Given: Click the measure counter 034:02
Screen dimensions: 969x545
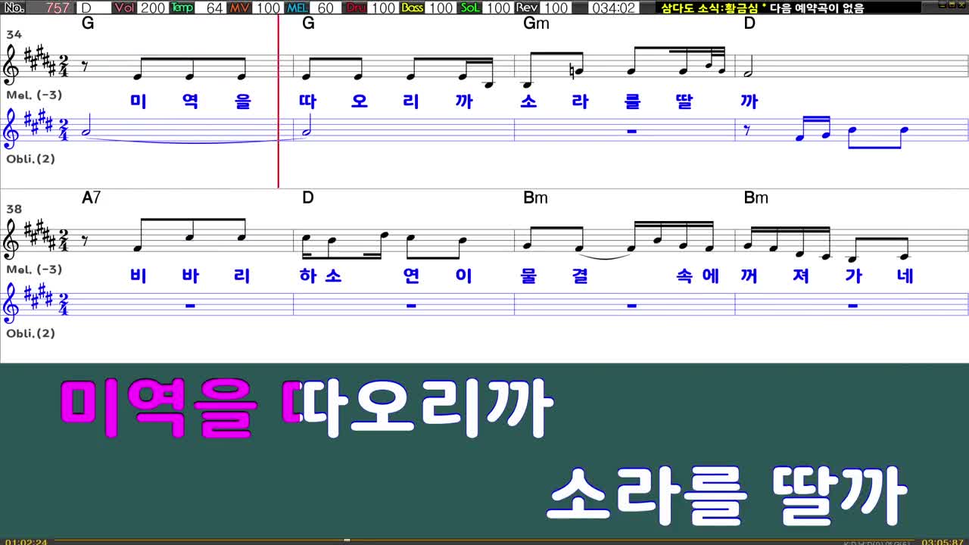Looking at the screenshot, I should (613, 8).
